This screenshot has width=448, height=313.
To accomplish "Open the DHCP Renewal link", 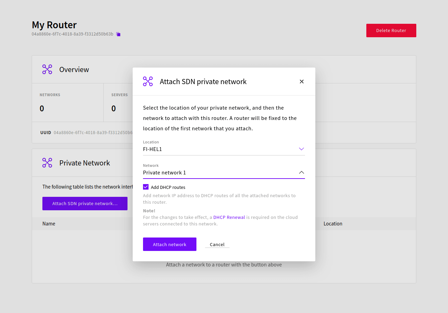I will pos(229,218).
